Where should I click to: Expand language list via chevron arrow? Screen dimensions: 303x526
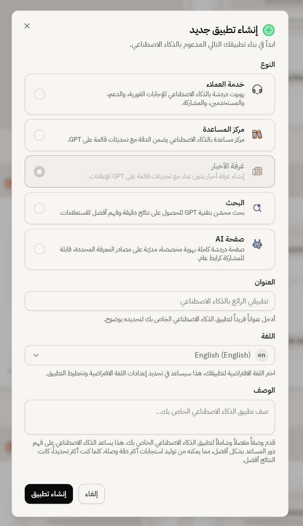36,355
